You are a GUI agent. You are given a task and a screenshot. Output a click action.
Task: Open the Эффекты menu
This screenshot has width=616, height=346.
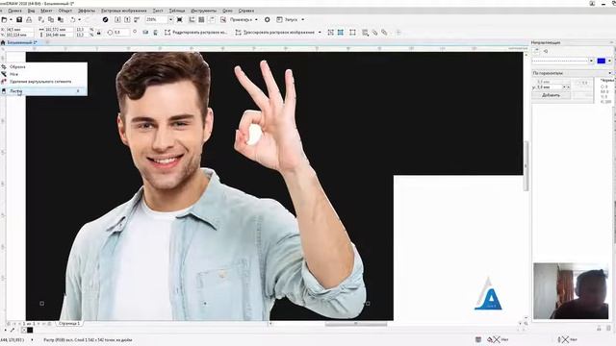pos(87,11)
